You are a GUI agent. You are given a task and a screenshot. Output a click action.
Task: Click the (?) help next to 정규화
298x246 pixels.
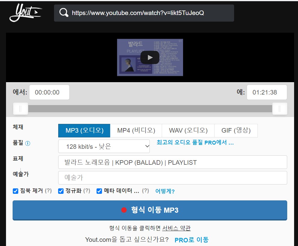[x=87, y=190]
